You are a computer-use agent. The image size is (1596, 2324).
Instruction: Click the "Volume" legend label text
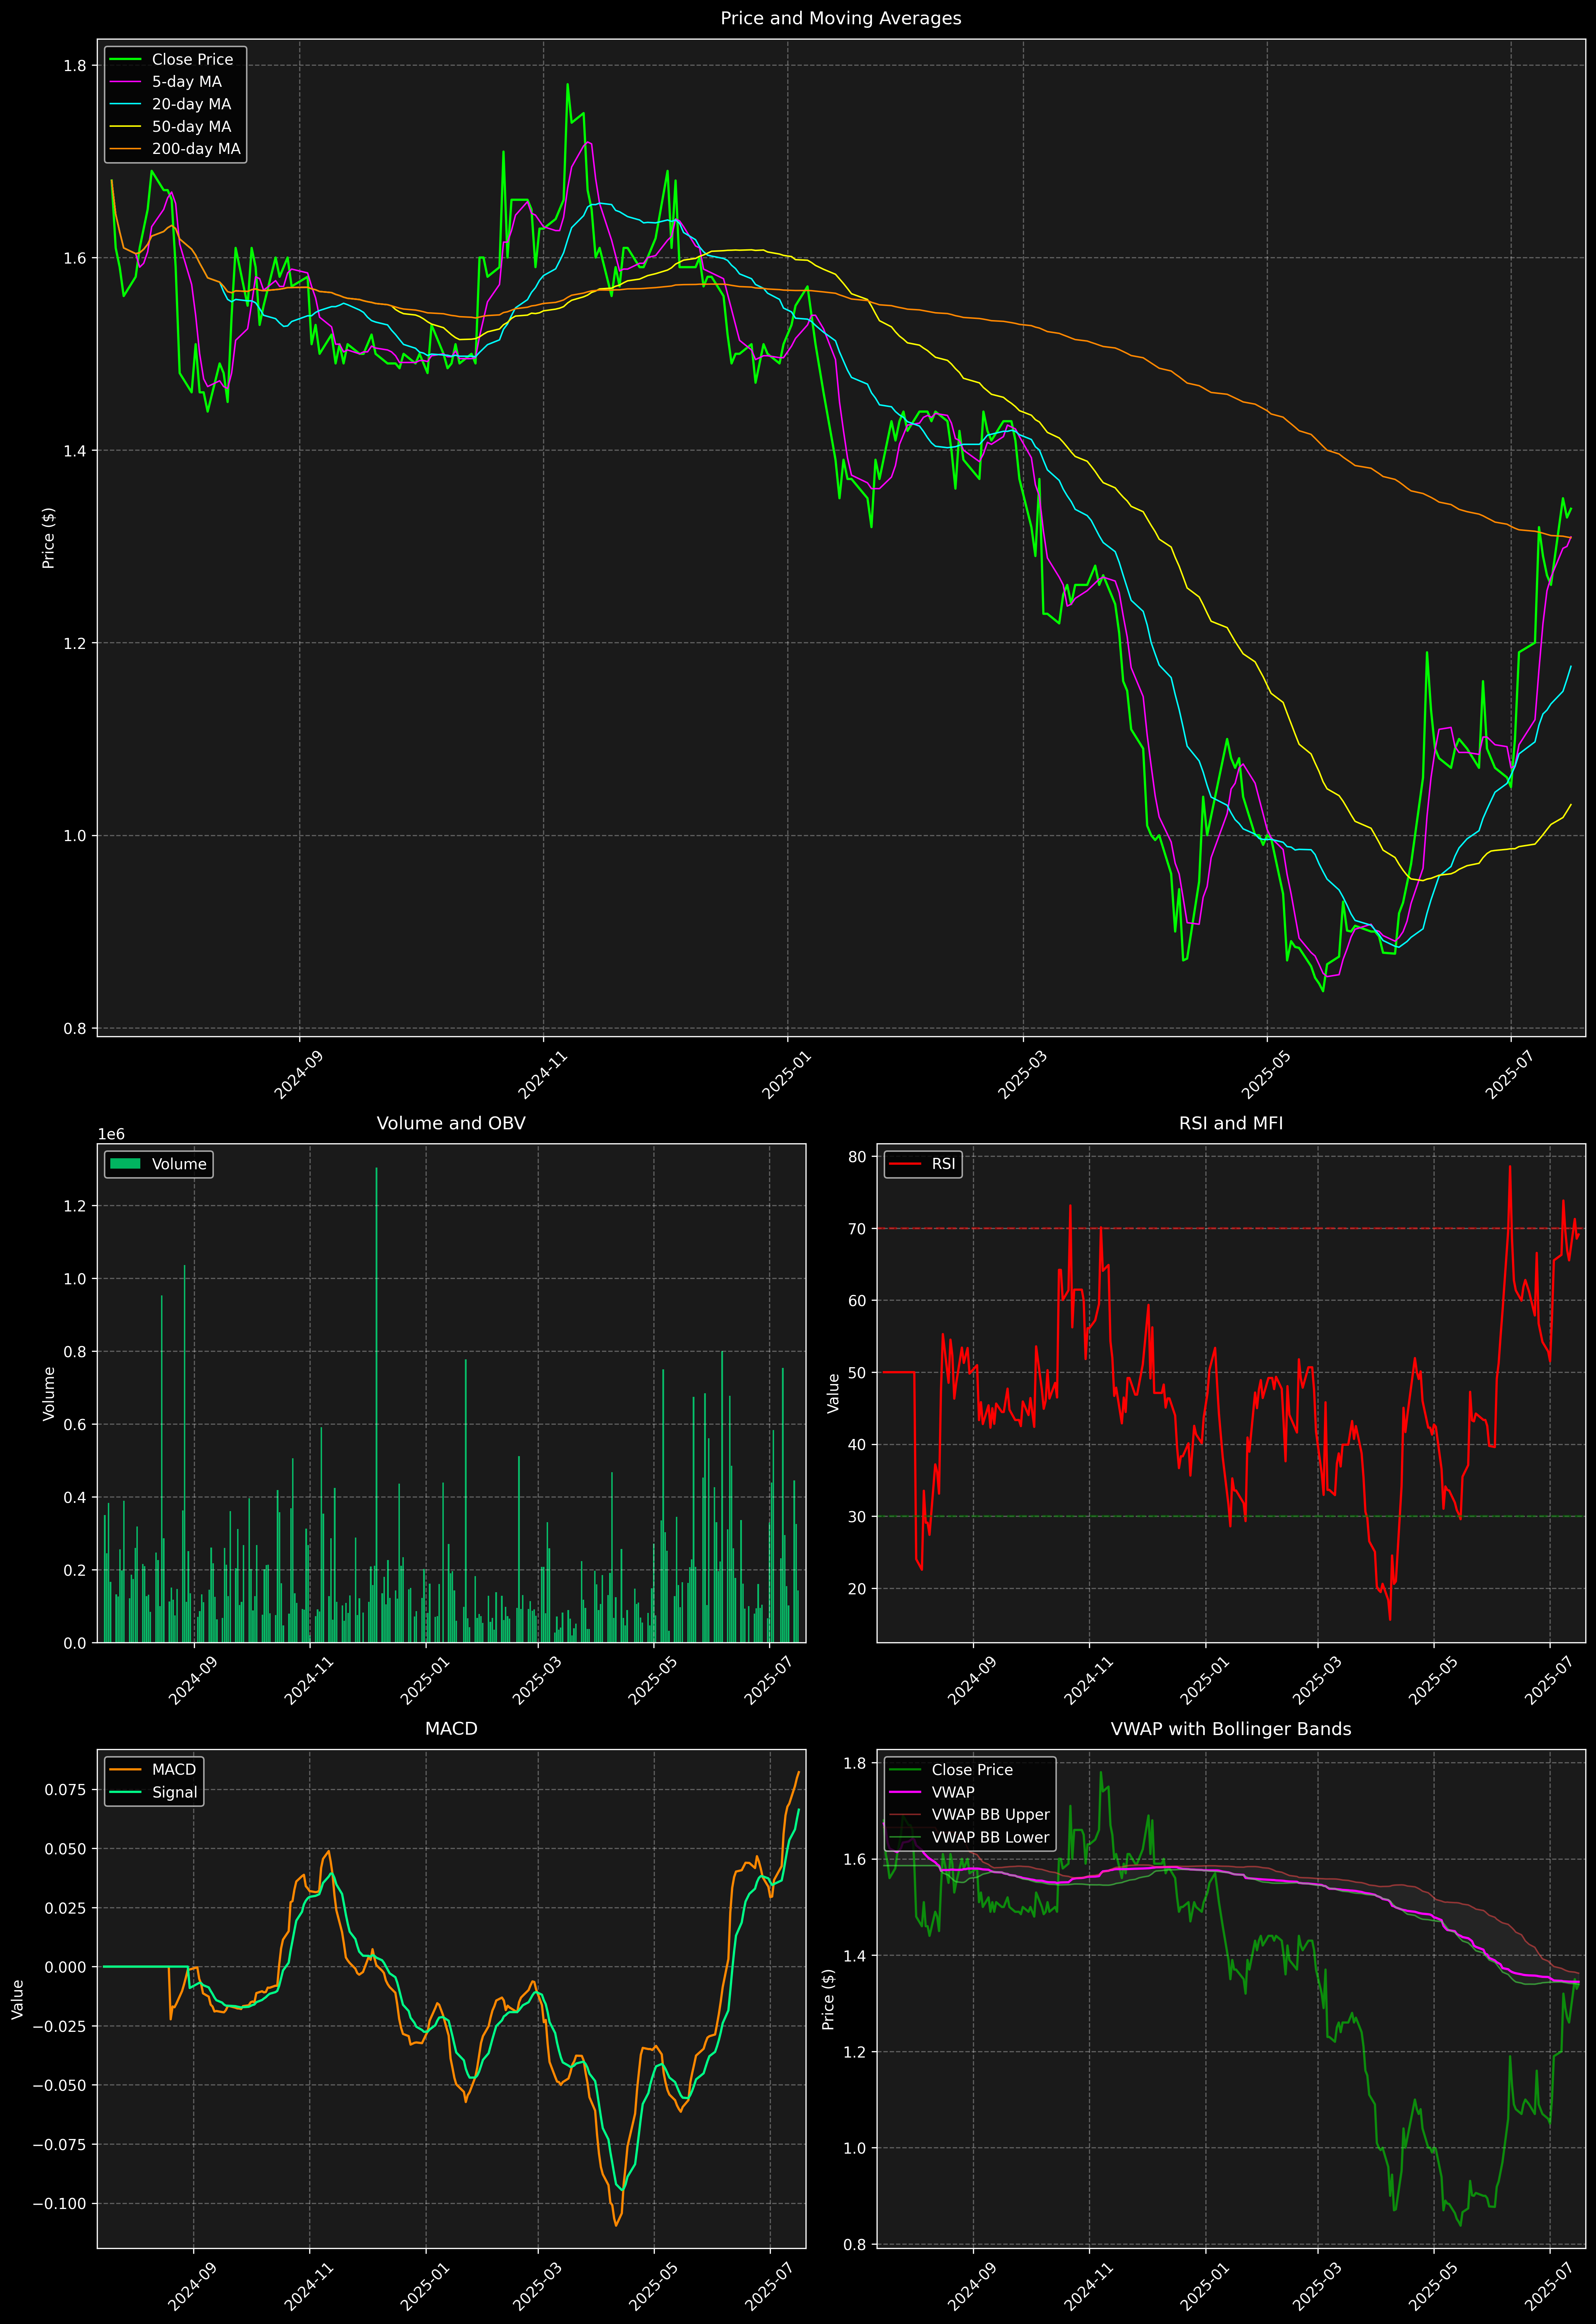coord(179,1164)
